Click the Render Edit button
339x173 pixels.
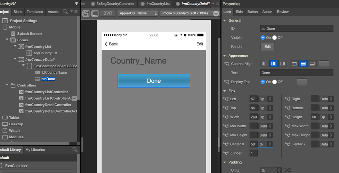[267, 47]
